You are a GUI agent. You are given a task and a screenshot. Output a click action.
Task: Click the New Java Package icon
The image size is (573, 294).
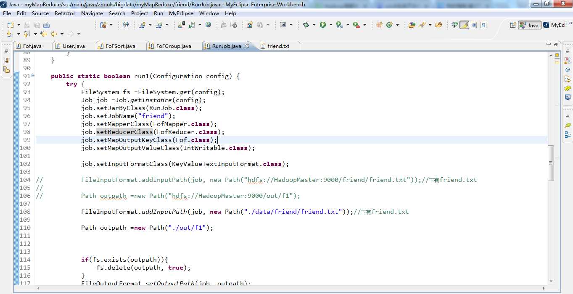coord(379,25)
